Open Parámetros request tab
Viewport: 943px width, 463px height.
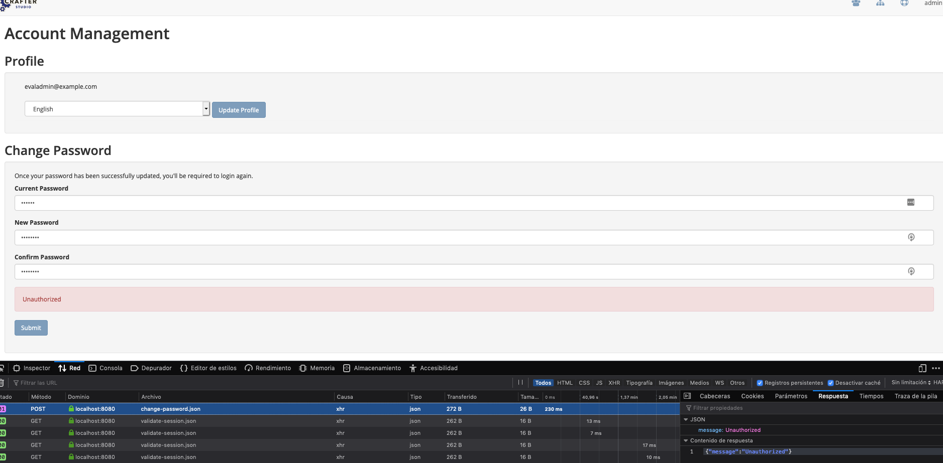click(791, 396)
